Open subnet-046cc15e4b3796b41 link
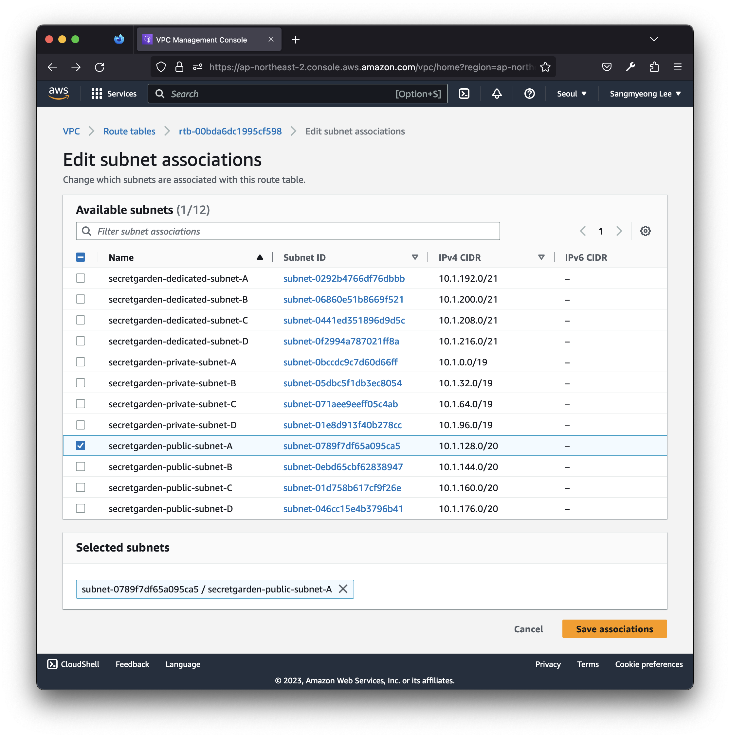The image size is (730, 738). pos(343,509)
